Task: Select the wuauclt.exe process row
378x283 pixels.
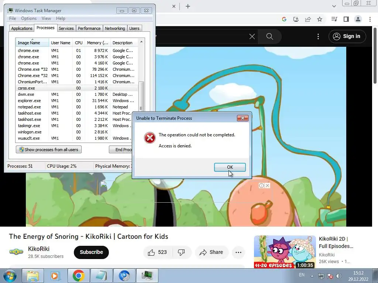Action: coord(74,138)
